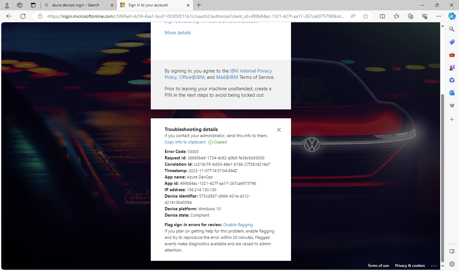Open the tab actions menu icon
Viewport: 459px width, 271px height.
pyautogui.click(x=33, y=5)
